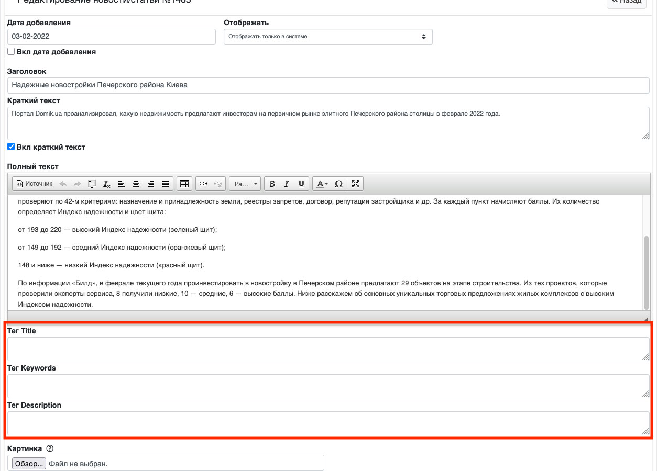Click the 'Полный текст' label
The image size is (657, 471).
point(33,166)
